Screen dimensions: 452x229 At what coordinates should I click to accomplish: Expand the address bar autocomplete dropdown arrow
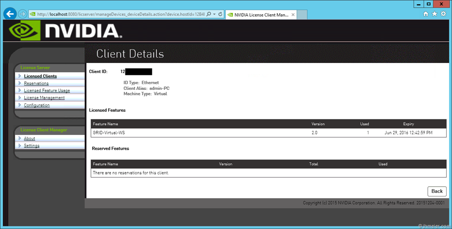(214, 14)
